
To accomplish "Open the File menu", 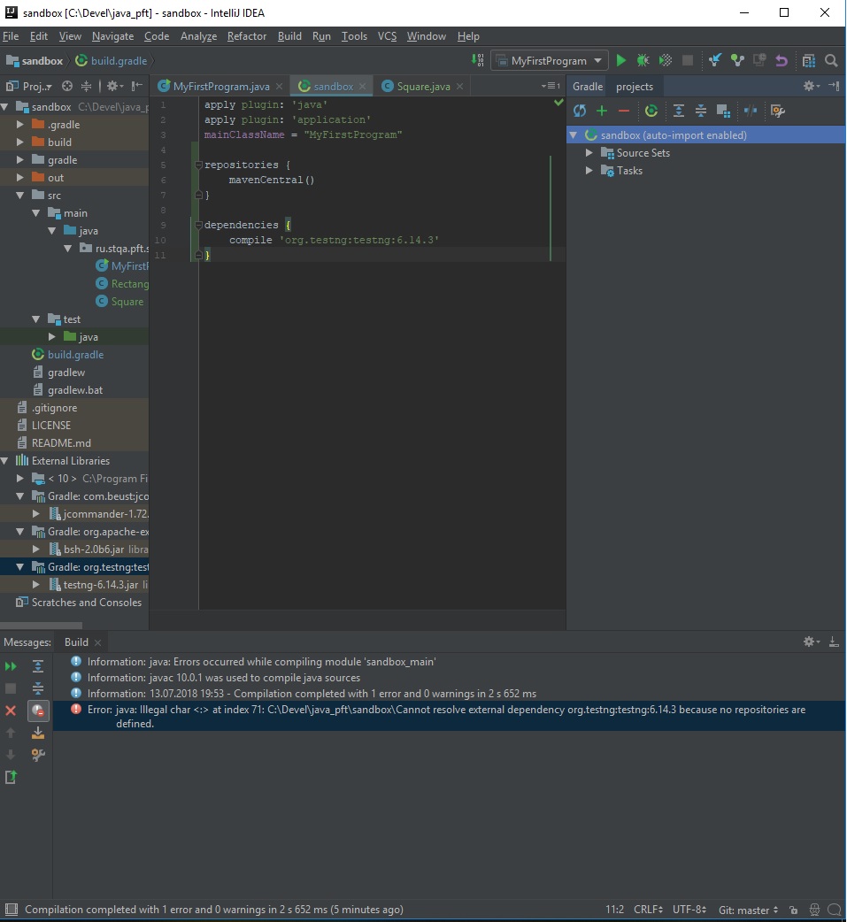I will [11, 36].
